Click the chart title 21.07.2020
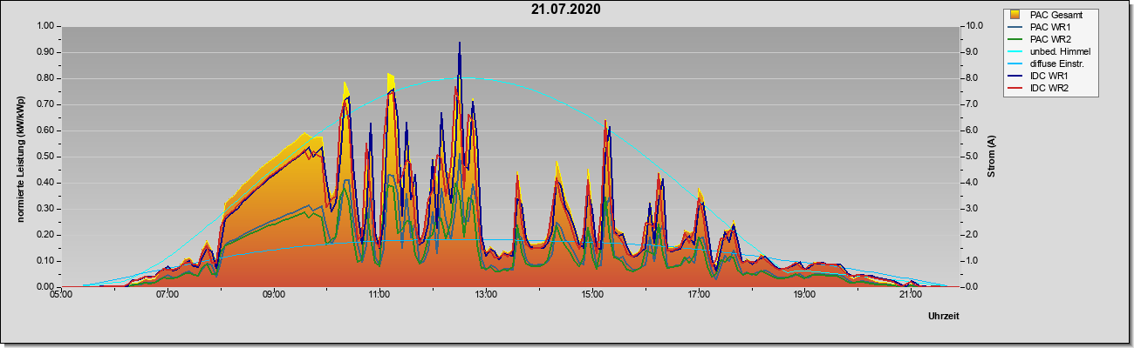 (x=566, y=10)
